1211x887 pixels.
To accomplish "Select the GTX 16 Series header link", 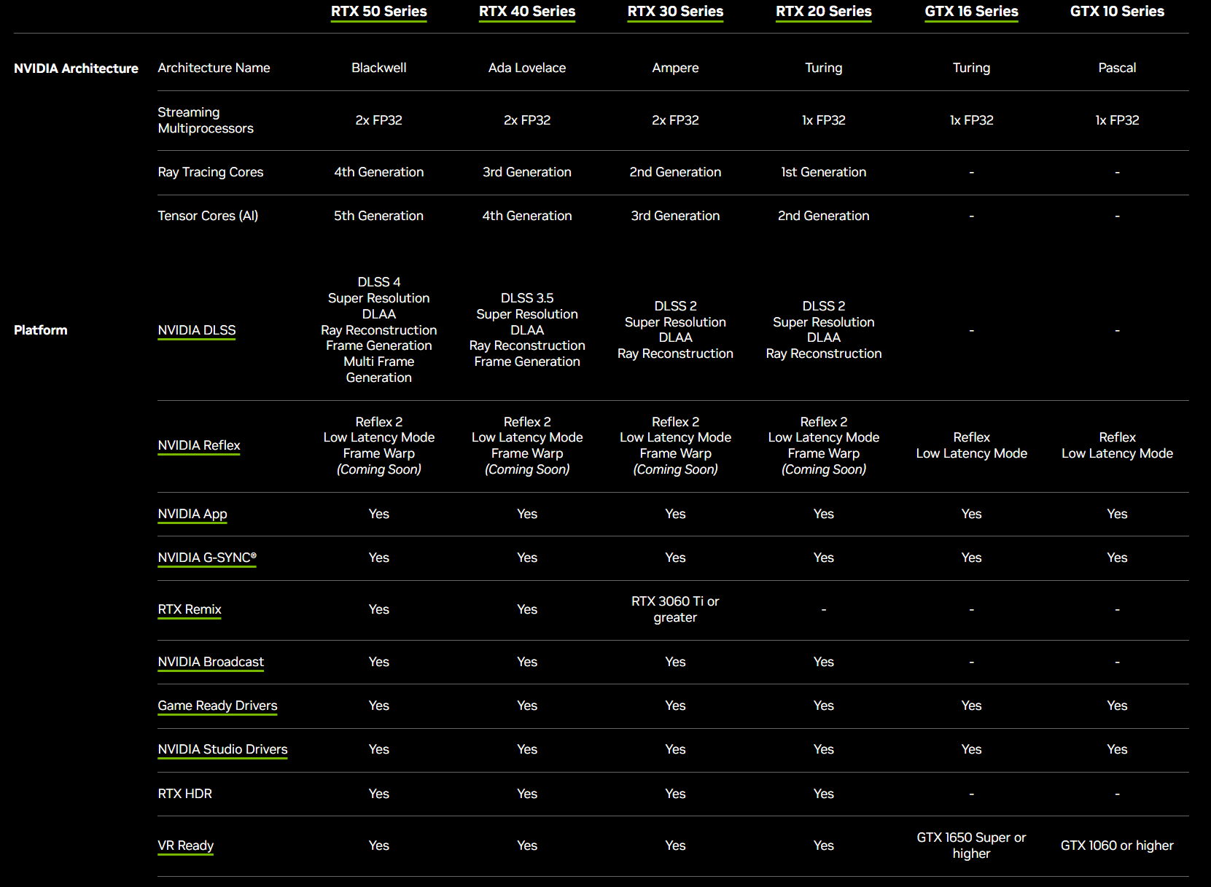I will click(971, 12).
